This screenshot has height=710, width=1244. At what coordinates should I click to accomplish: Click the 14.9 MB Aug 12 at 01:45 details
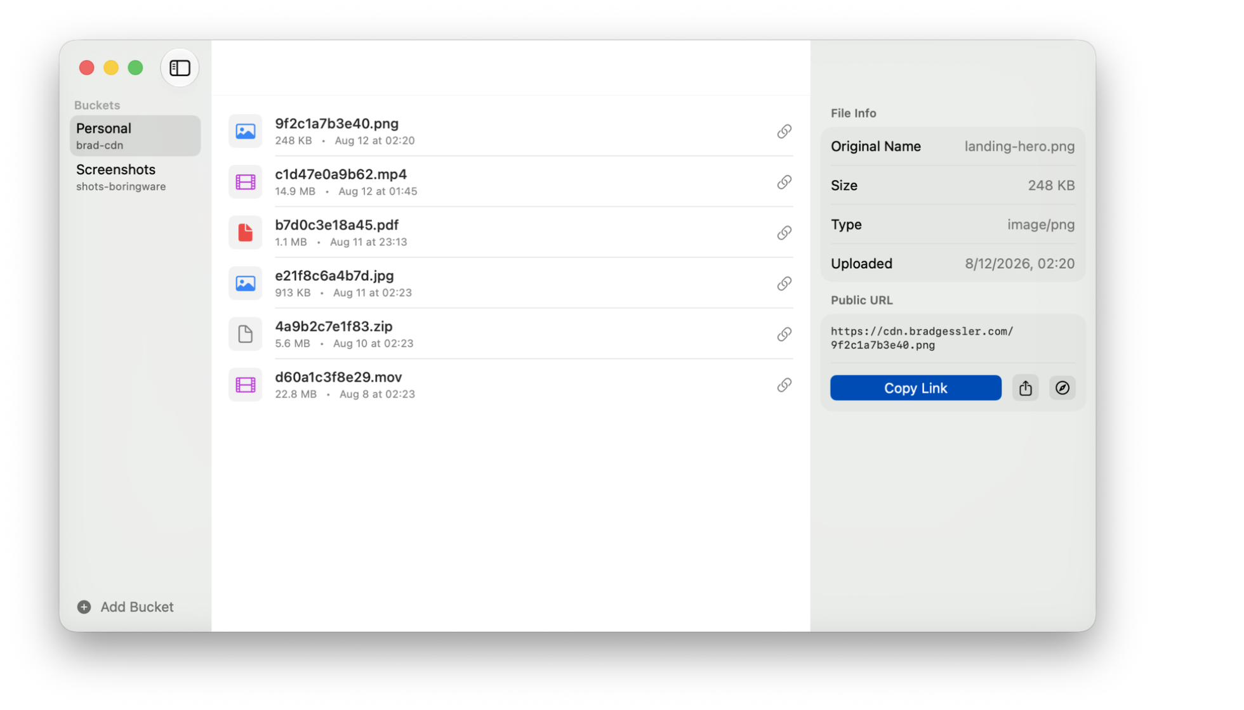click(346, 191)
